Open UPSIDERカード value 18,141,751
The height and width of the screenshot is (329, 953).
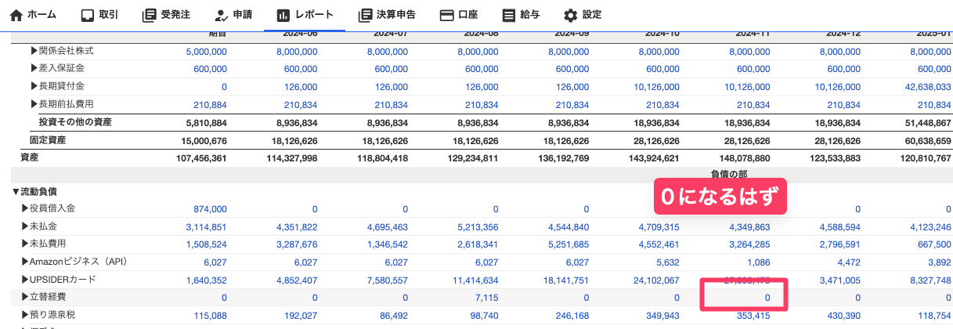565,280
